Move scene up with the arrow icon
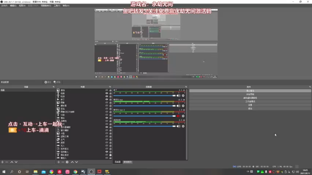 (x=12, y=162)
